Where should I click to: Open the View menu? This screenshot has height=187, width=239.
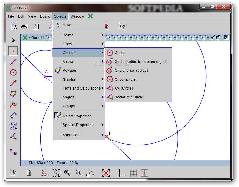pyautogui.click(x=32, y=16)
